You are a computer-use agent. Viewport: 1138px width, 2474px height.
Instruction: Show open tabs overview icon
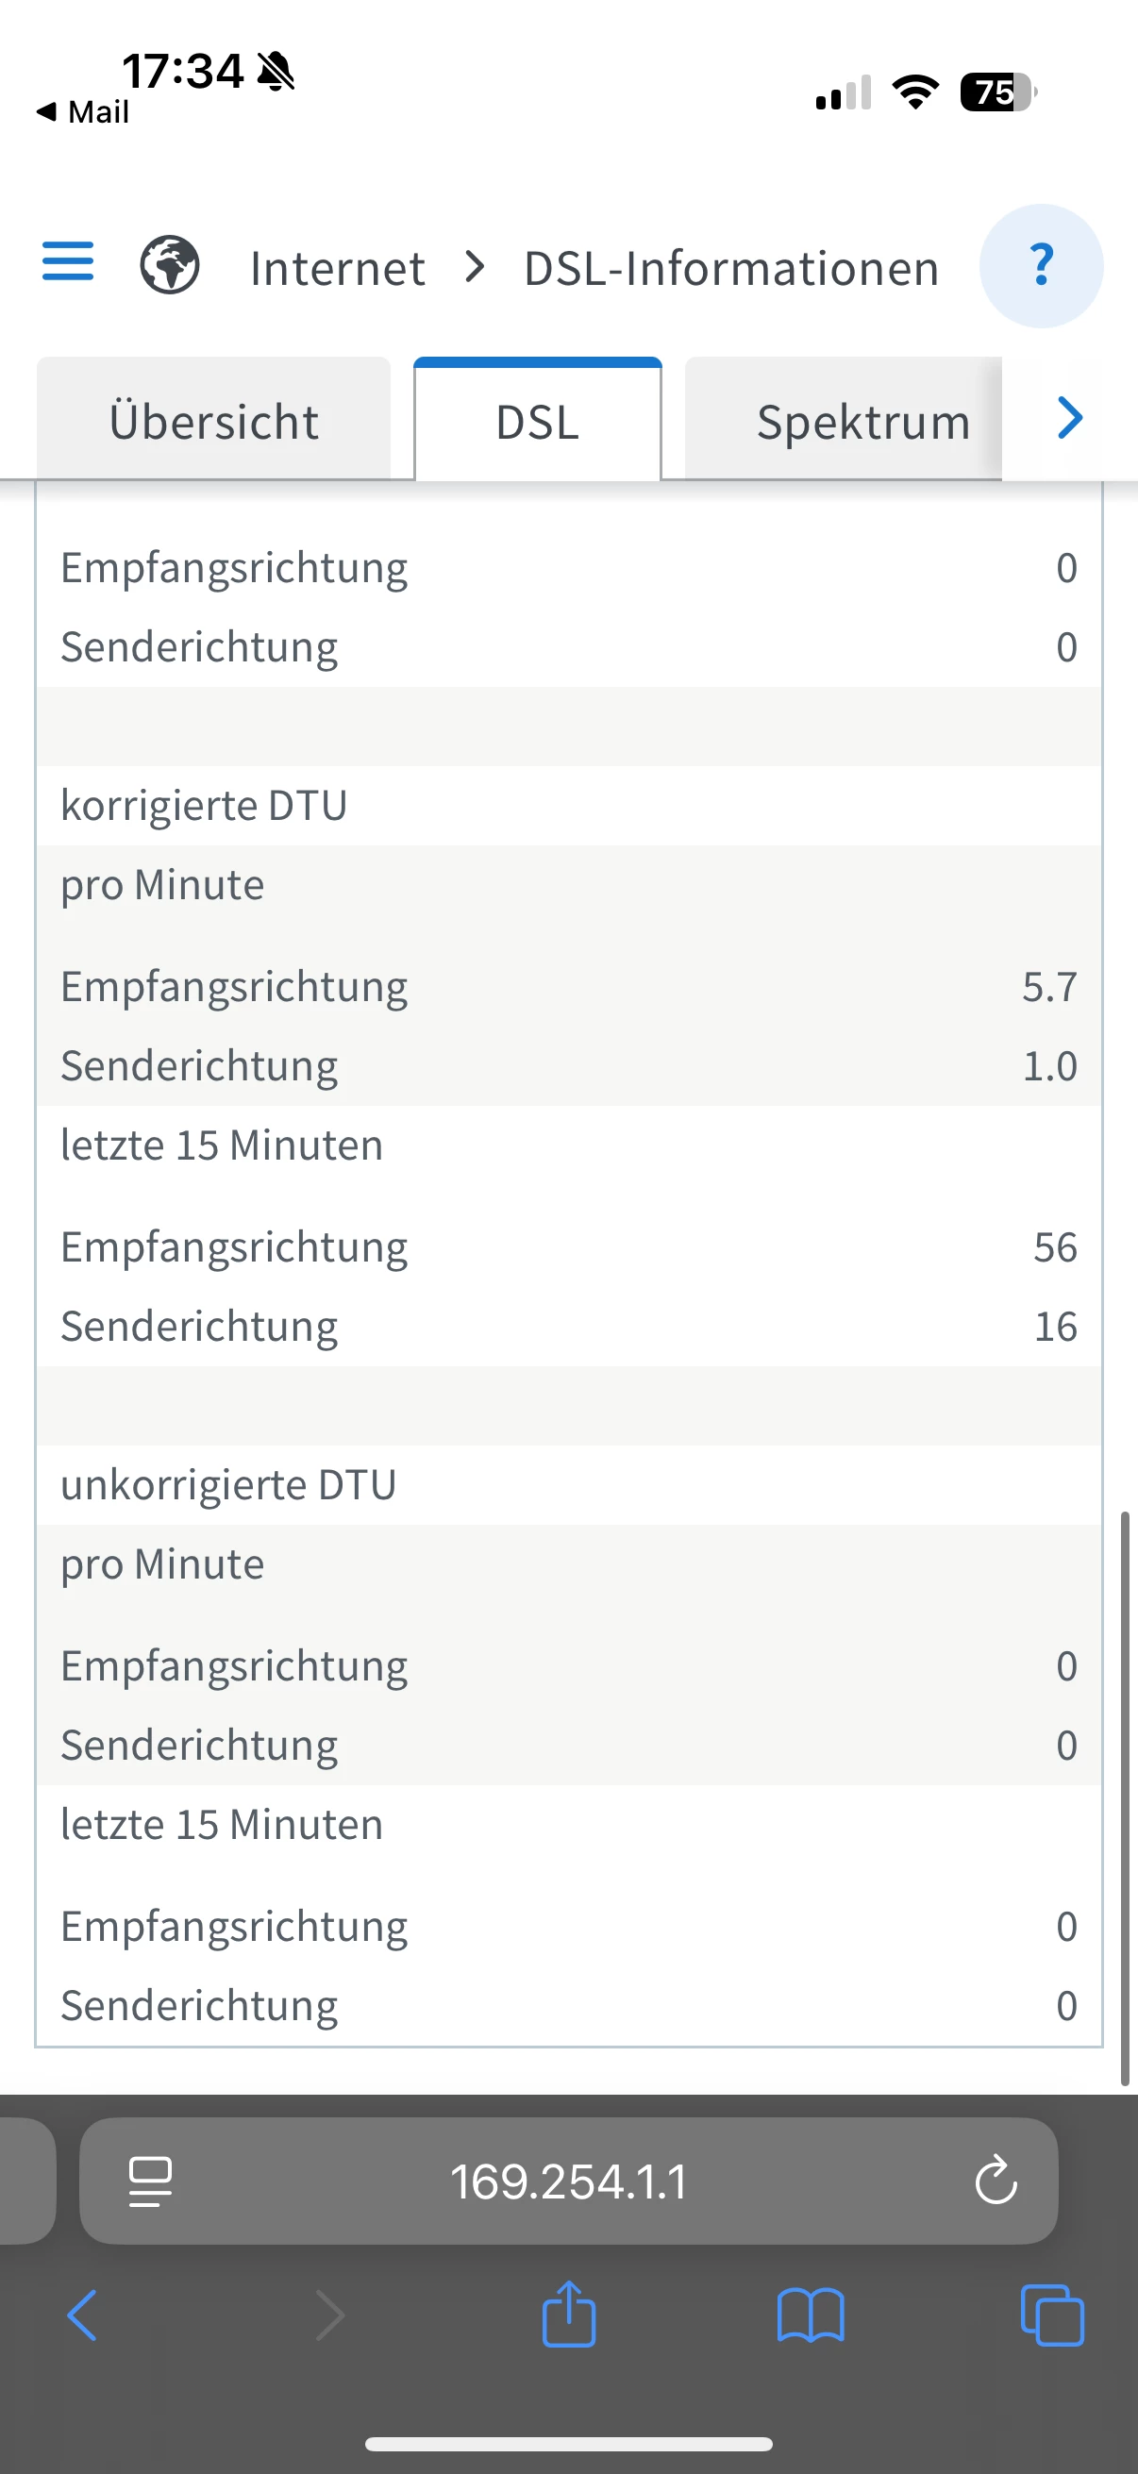click(1051, 2315)
